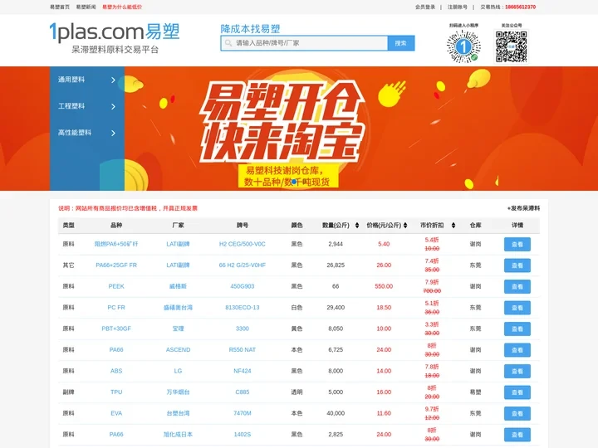
Task: Open grade C885 link
Action: pos(243,392)
